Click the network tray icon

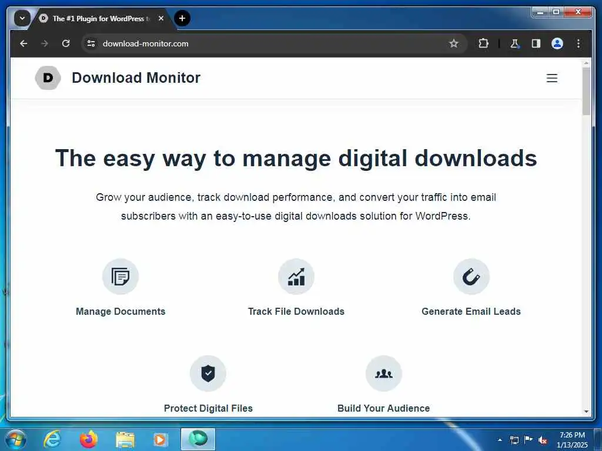coord(514,440)
